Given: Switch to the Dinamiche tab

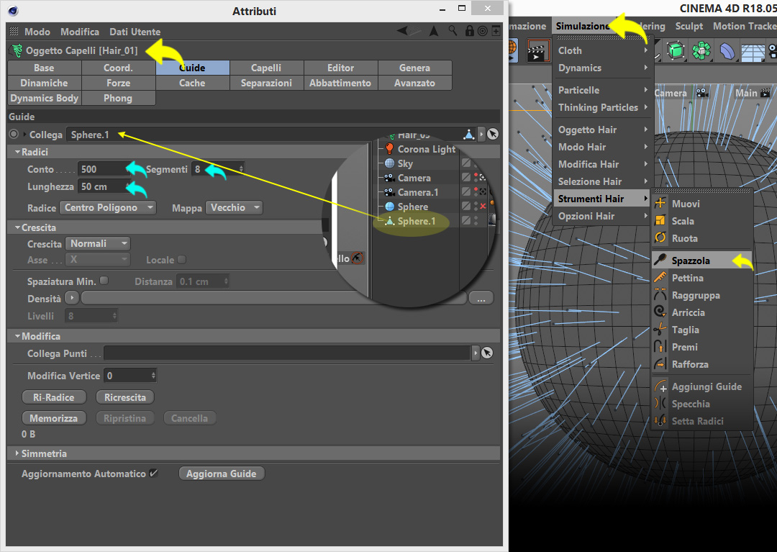Looking at the screenshot, I should pyautogui.click(x=44, y=83).
